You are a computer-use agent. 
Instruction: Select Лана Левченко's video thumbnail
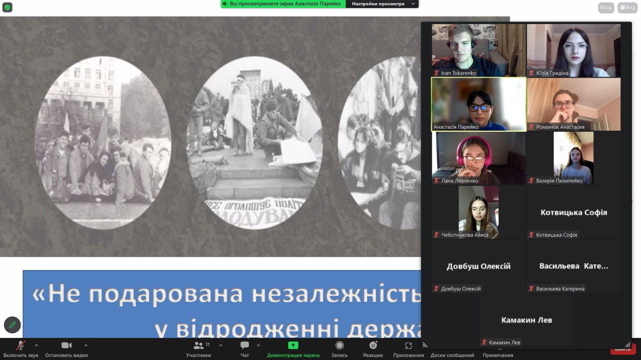tap(478, 158)
